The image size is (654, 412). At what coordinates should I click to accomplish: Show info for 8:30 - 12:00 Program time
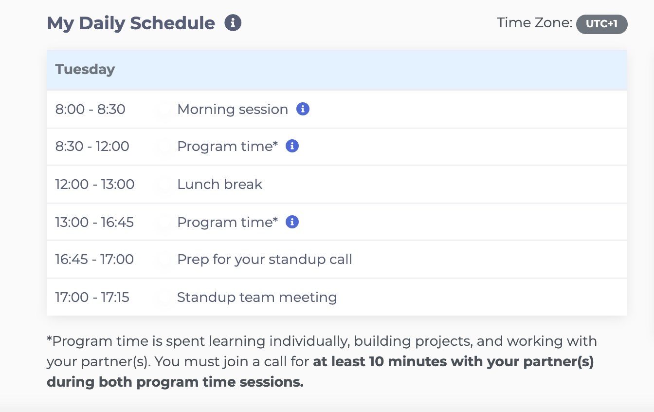[x=292, y=146]
